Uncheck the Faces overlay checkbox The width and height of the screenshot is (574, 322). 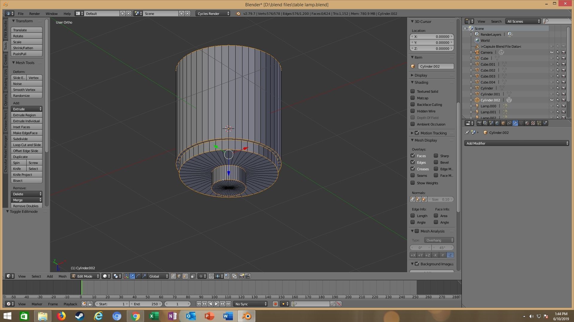(x=413, y=156)
